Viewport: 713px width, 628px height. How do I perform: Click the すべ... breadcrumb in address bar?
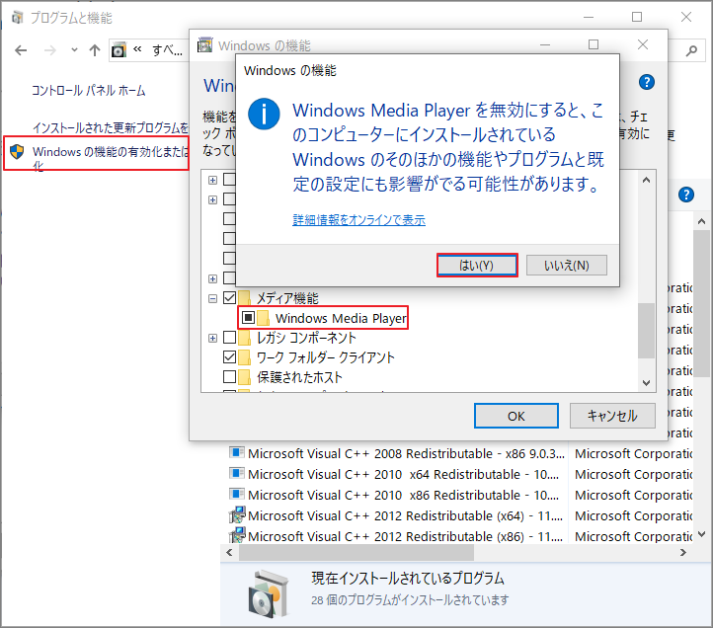(167, 50)
